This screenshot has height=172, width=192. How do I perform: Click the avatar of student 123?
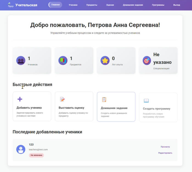tap(21, 149)
